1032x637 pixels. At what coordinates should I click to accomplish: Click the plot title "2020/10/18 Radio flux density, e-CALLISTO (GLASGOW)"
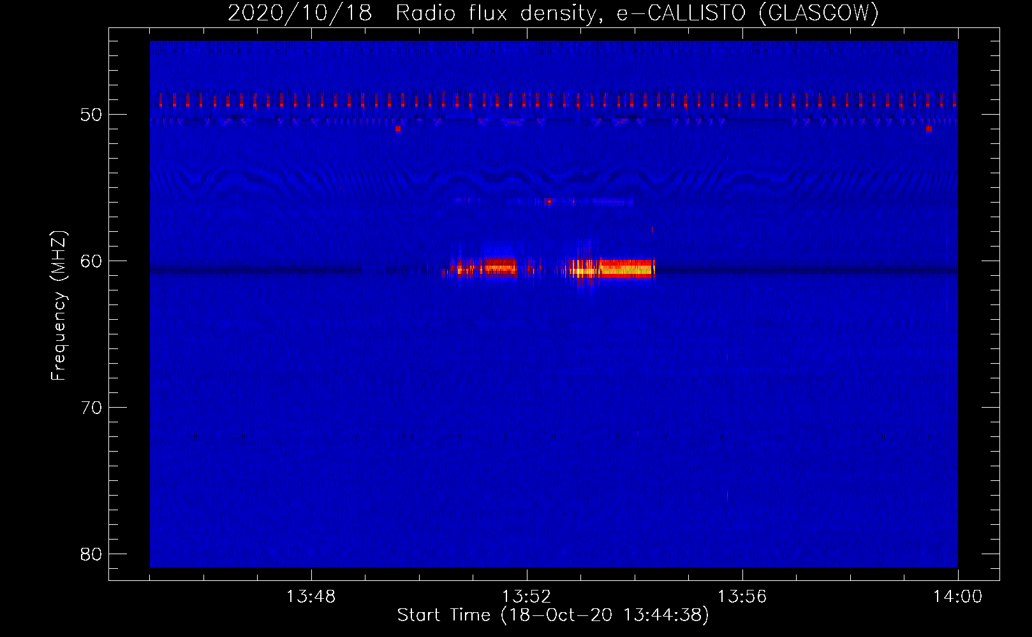pos(553,13)
